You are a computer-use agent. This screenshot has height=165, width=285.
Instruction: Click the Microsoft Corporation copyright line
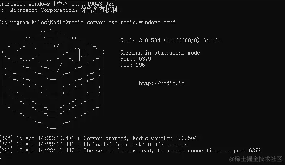pos(60,10)
